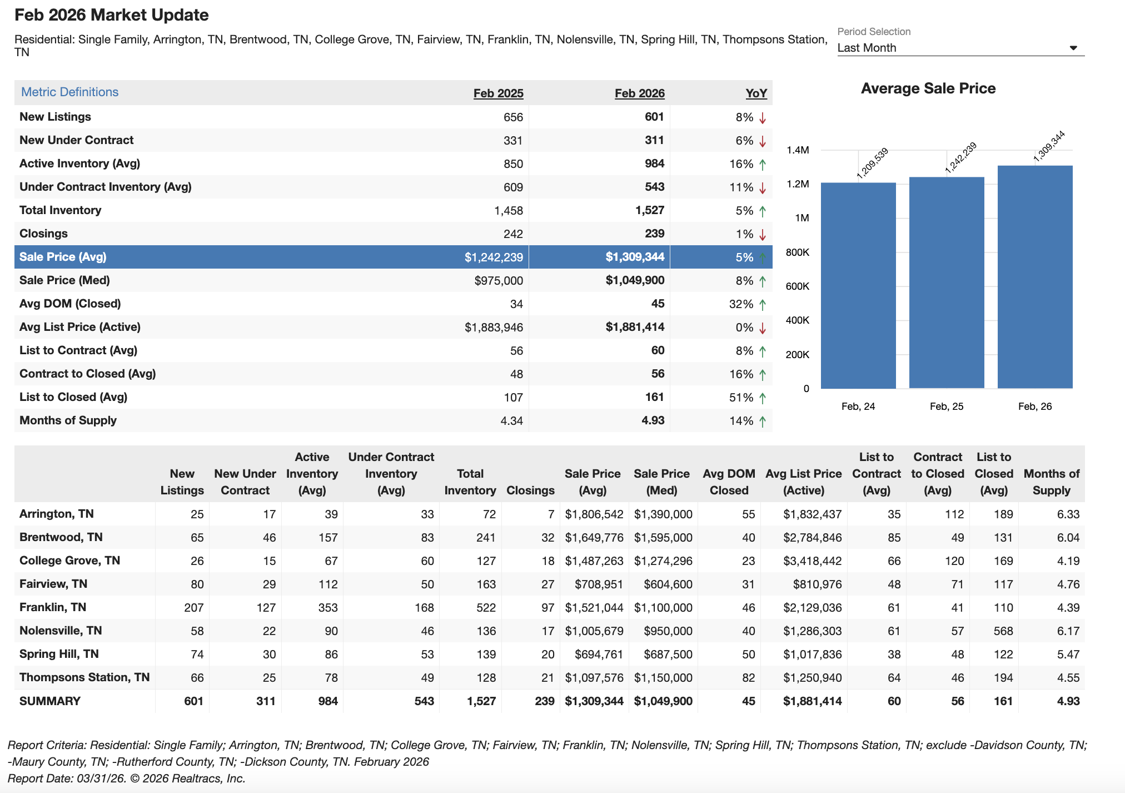Click the YoY column header
Viewport: 1125px width, 793px height.
(x=756, y=93)
